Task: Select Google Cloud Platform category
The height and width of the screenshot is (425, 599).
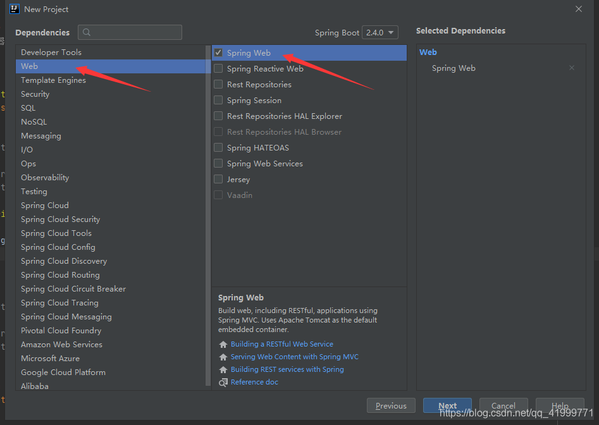Action: [111, 373]
